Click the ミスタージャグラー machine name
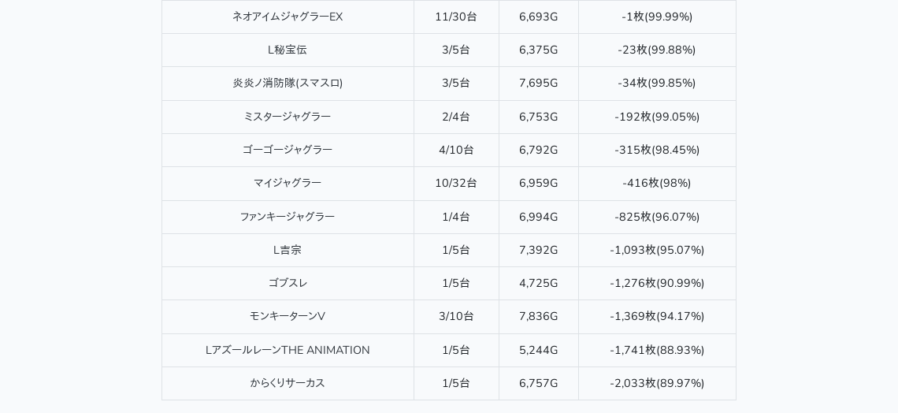Screen dimensions: 898x413 288,117
